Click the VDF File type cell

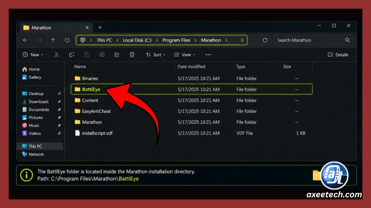(x=245, y=133)
